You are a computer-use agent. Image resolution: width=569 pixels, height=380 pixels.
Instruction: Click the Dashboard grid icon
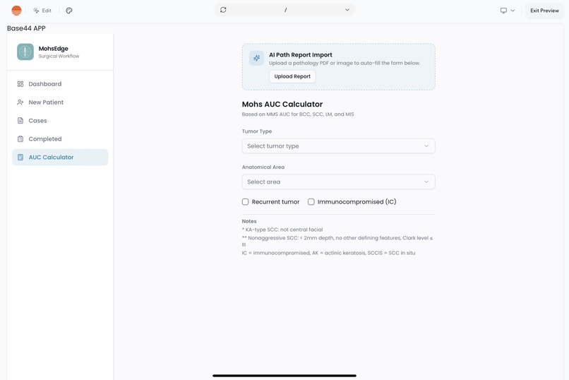[20, 84]
